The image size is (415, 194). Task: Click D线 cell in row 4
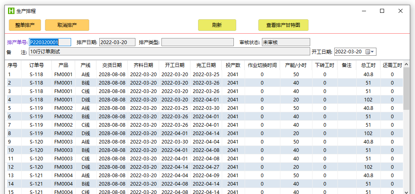pos(86,100)
